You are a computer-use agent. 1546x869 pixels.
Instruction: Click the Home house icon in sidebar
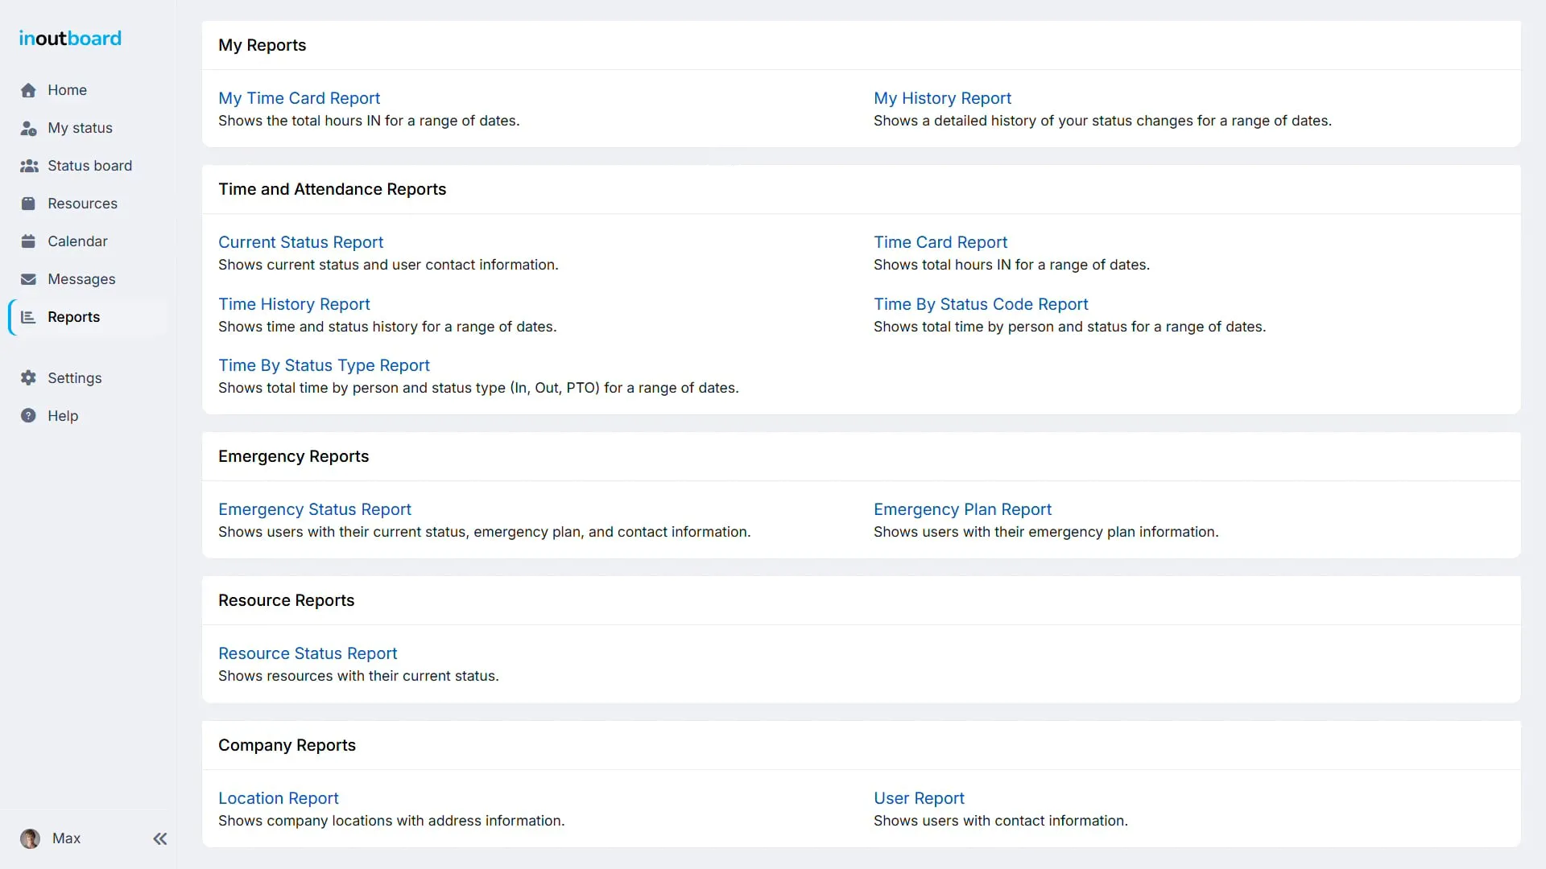tap(28, 90)
